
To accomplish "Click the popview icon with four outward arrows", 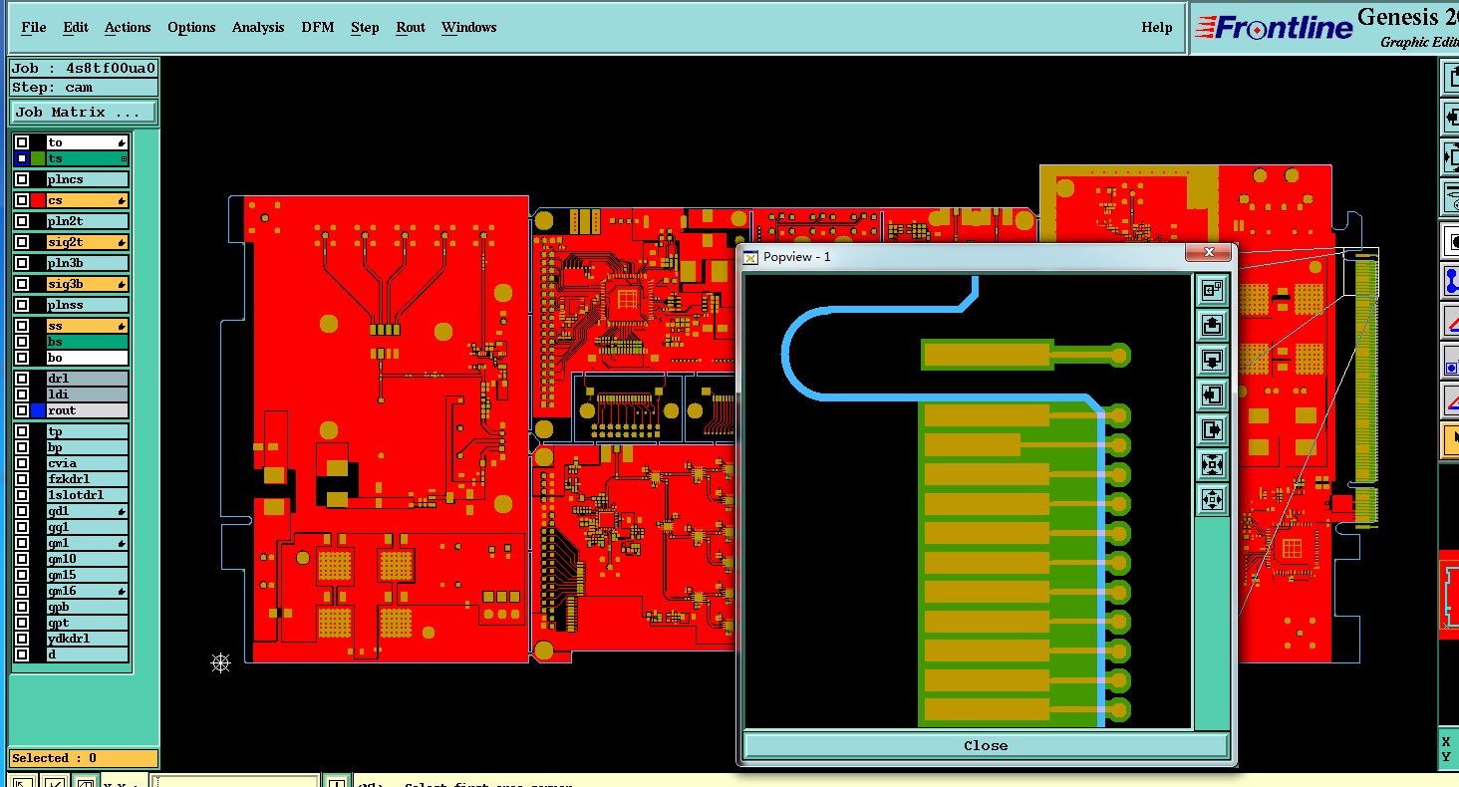I will [1212, 499].
